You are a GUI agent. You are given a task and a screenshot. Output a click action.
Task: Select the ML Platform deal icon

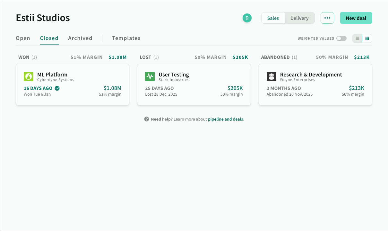tap(29, 76)
